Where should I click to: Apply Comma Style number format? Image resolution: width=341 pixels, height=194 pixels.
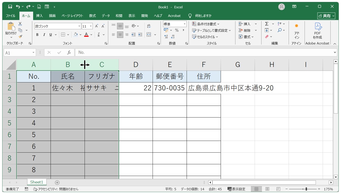coord(183,30)
